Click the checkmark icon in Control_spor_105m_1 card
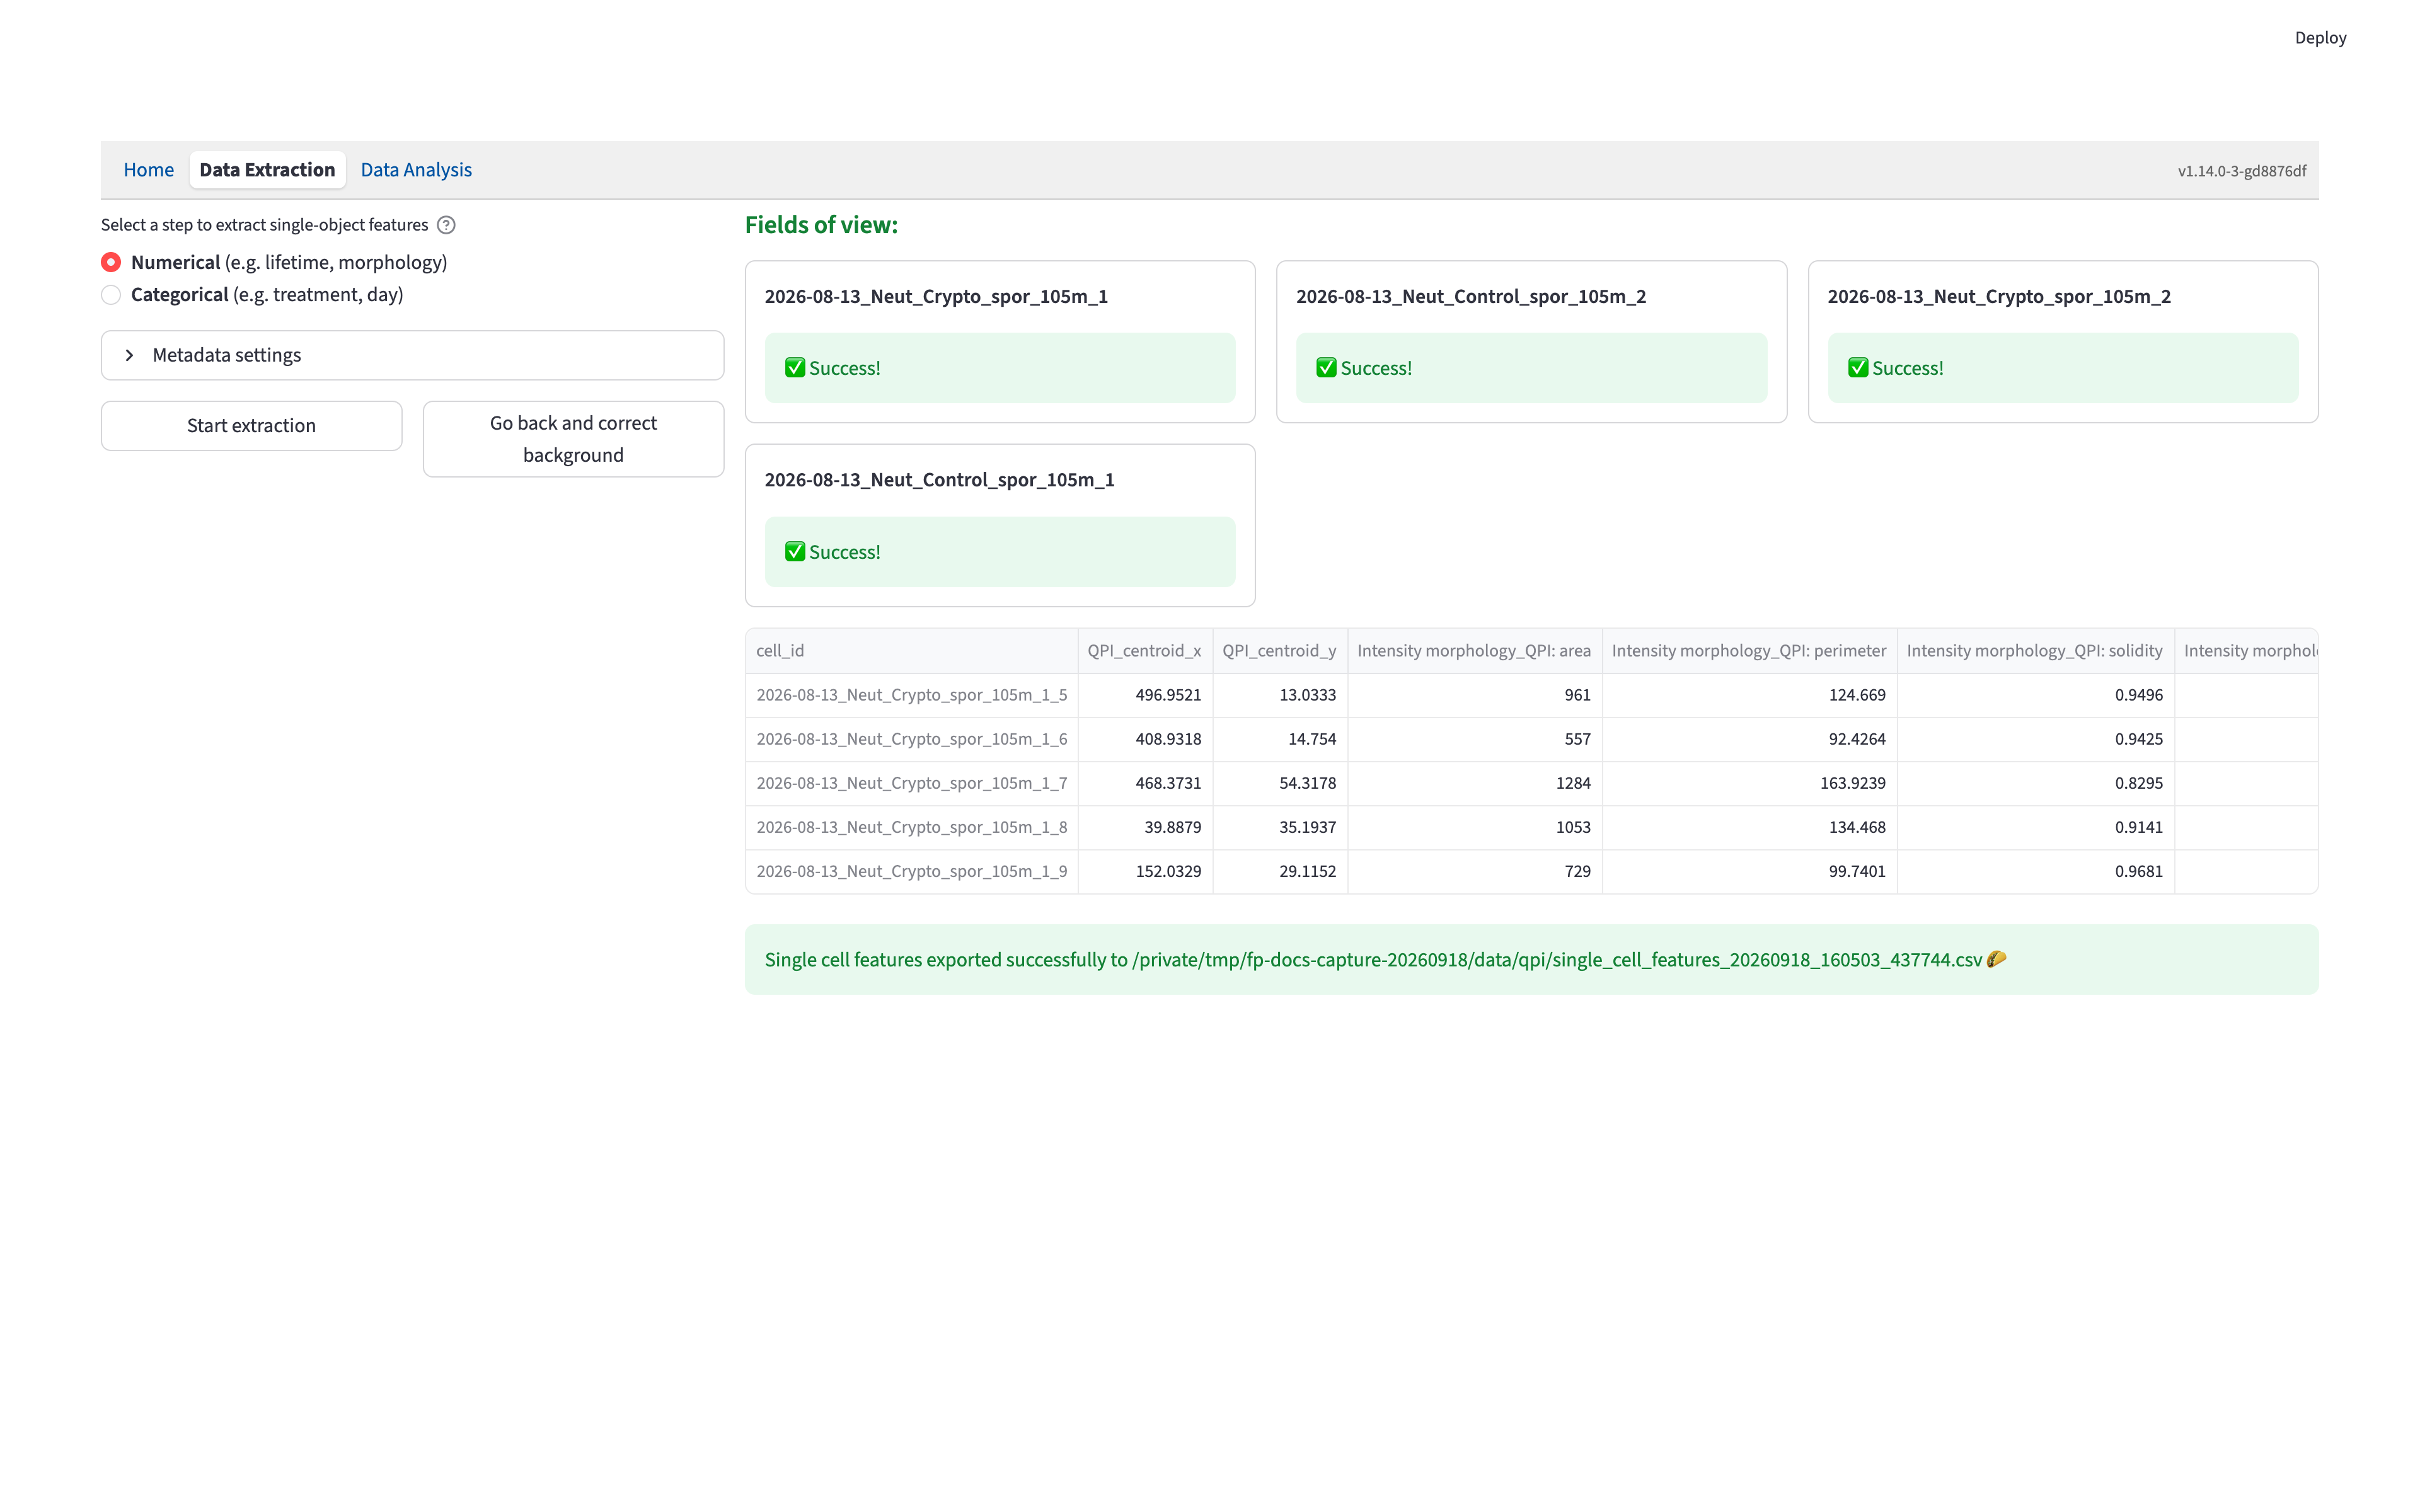Viewport: 2420px width, 1512px height. coord(795,552)
